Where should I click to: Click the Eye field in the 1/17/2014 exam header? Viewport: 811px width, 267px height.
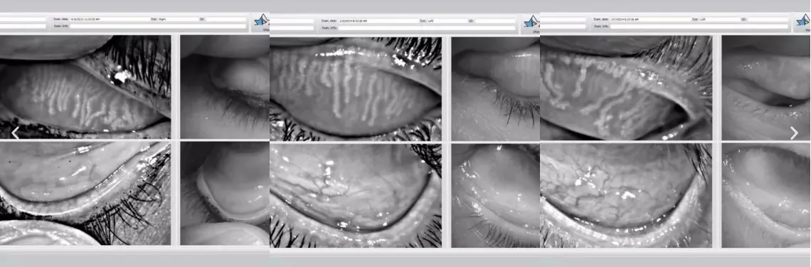(719, 19)
